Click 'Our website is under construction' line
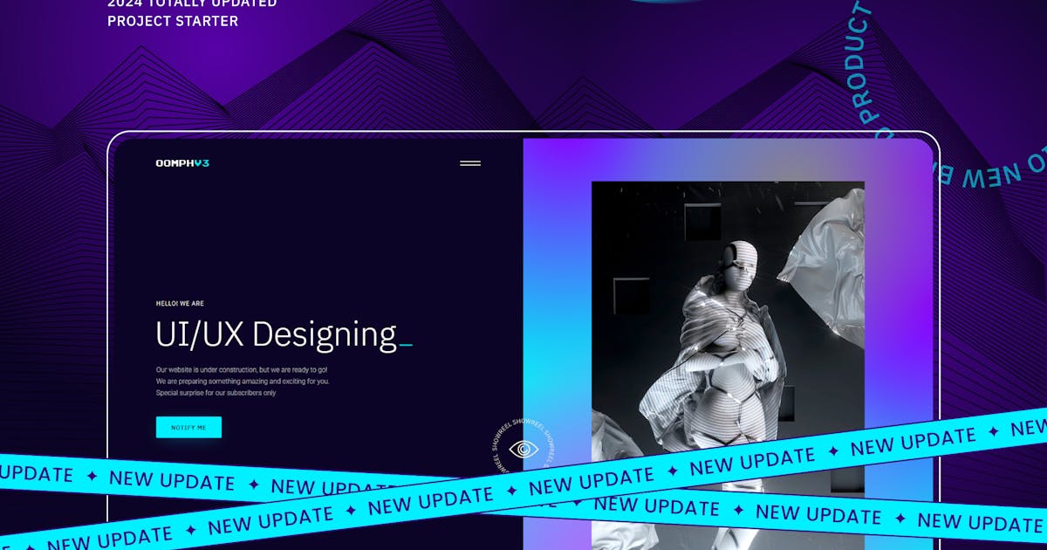The image size is (1047, 550). pos(242,370)
